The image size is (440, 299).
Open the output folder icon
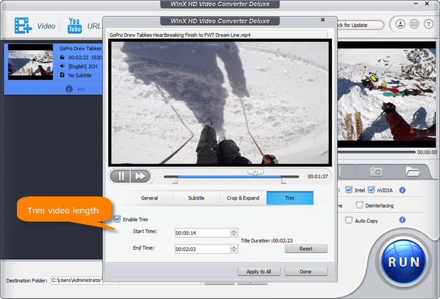(x=412, y=171)
